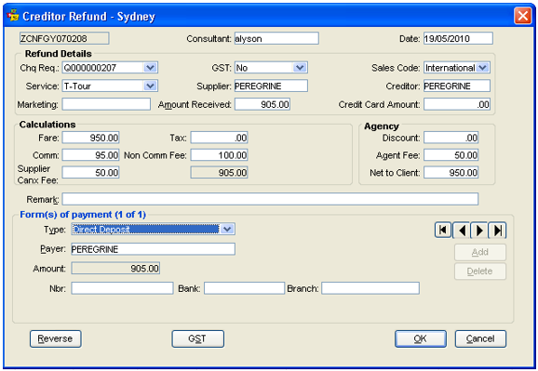Click the Comm field showing 95.00
Image resolution: width=538 pixels, height=371 pixels.
(x=90, y=155)
